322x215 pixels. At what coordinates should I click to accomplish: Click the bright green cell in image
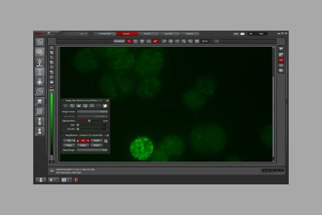coord(142,148)
